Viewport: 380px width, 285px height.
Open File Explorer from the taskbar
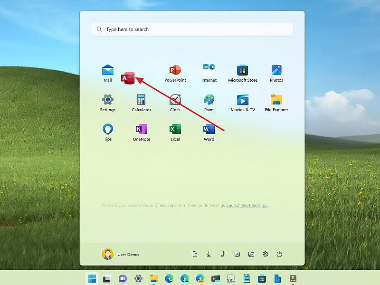point(153,279)
